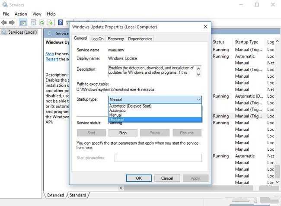Click 'Service status:' label in dialog
This screenshot has width=281, height=206.
tap(89, 123)
